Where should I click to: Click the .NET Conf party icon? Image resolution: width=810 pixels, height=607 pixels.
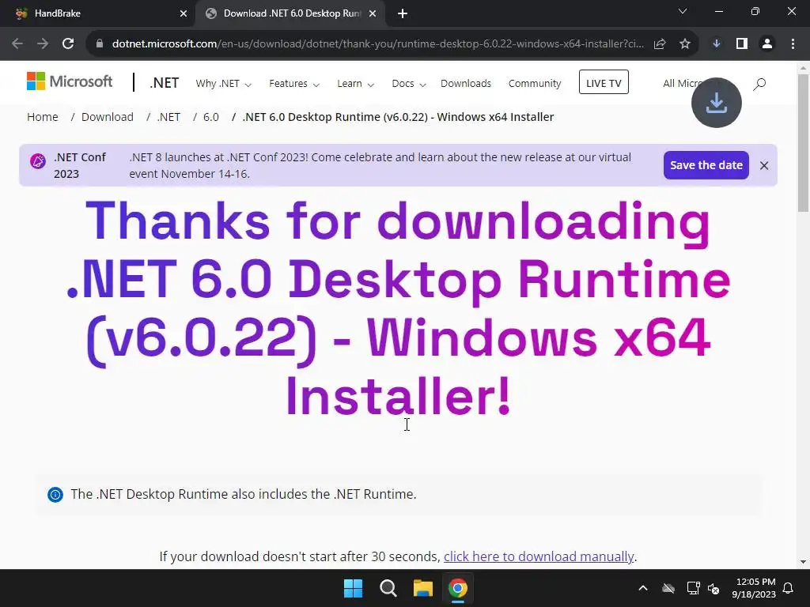(38, 161)
